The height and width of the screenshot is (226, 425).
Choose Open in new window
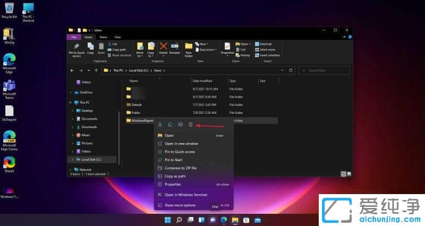[193, 144]
